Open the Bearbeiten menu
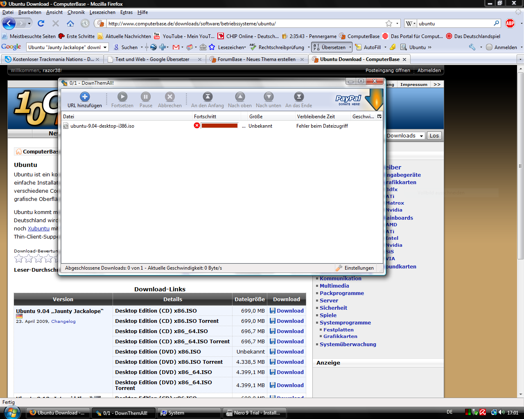 29,12
